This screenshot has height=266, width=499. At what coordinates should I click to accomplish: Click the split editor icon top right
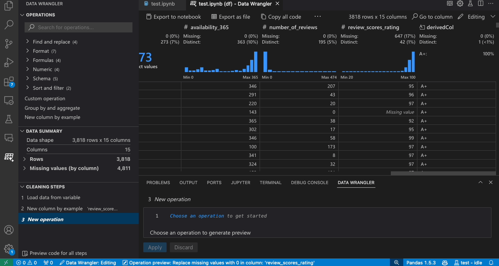tap(480, 4)
